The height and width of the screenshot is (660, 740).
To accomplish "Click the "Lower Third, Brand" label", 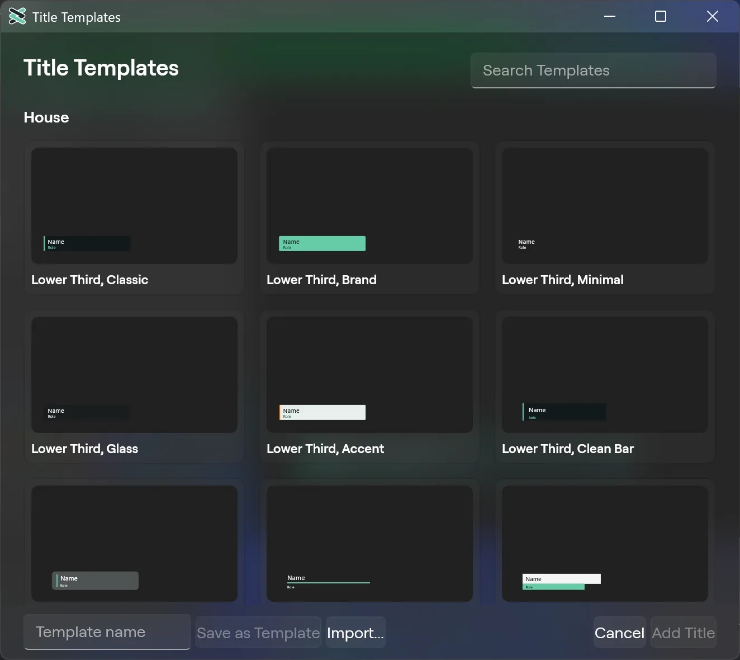I will click(321, 280).
